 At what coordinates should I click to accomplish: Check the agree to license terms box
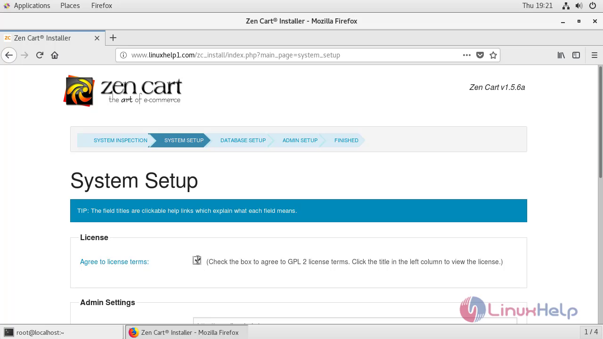[197, 260]
